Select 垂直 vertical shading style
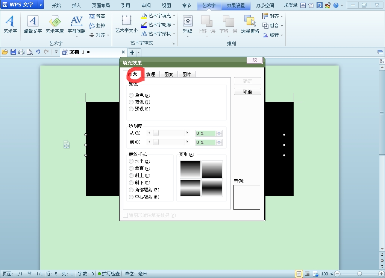 131,168
